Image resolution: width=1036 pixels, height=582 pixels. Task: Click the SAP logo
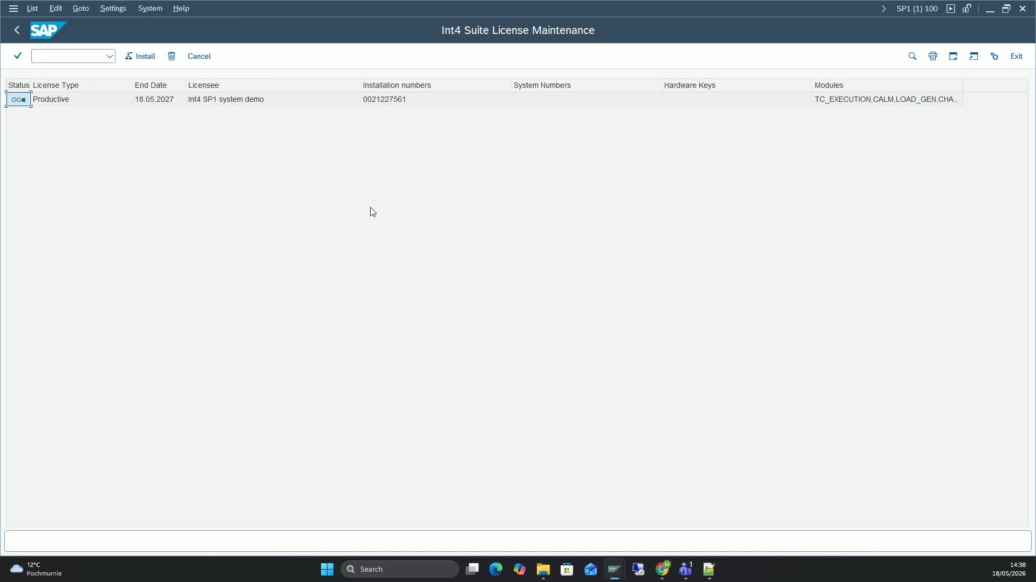47,30
